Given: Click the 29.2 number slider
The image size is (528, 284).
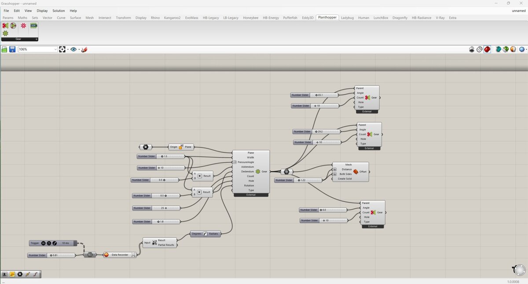Looking at the screenshot, I should coord(317,132).
